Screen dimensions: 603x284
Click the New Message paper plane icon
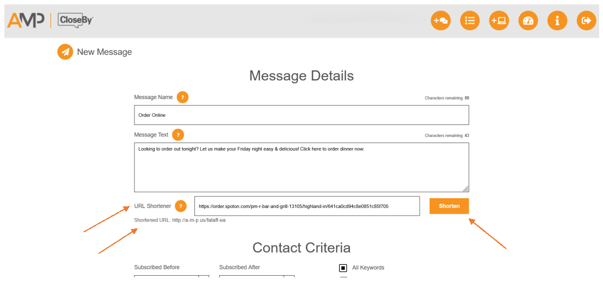coord(66,52)
